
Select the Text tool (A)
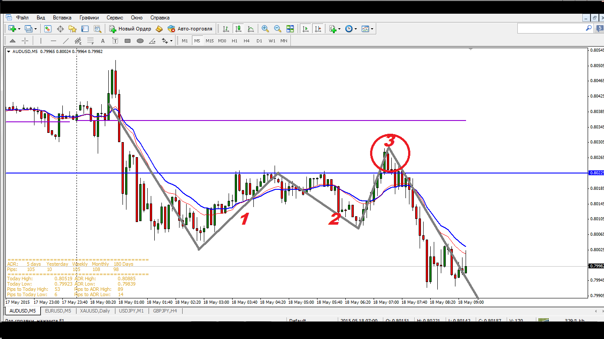(103, 41)
